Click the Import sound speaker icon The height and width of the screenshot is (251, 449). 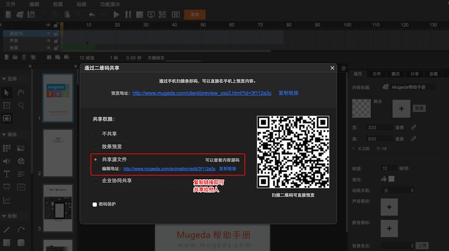click(7, 161)
